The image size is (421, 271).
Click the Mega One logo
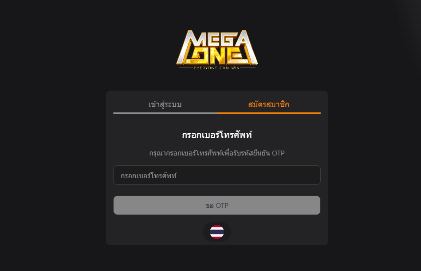217,50
